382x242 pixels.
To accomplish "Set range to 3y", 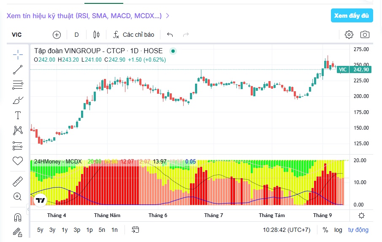I will click(x=52, y=230).
